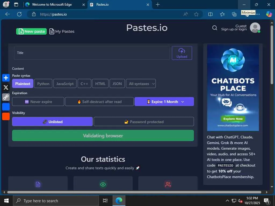Open tab actions menu icon
Image resolution: width=275 pixels, height=206 pixels.
pyautogui.click(x=16, y=5)
